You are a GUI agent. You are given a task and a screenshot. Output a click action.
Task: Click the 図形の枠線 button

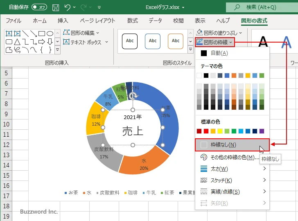tap(215, 42)
